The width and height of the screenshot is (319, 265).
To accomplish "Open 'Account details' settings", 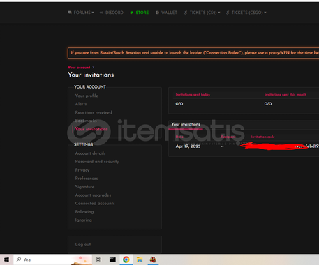I will pos(90,153).
